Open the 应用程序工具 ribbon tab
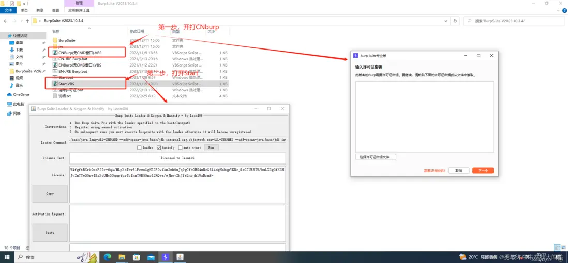 coord(79,10)
